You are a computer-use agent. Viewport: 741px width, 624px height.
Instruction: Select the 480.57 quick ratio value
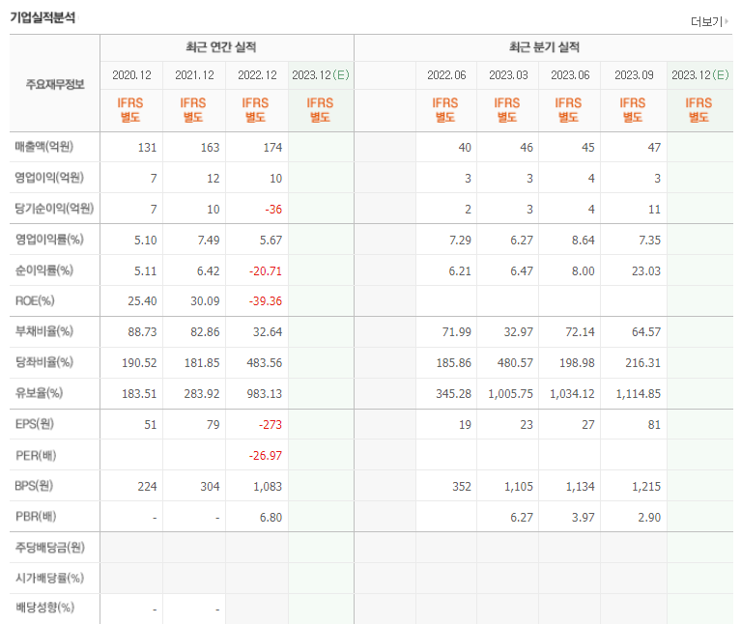(515, 363)
